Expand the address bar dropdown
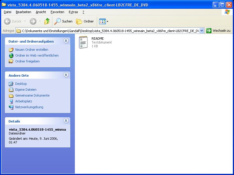The height and width of the screenshot is (175, 234). coord(202,31)
